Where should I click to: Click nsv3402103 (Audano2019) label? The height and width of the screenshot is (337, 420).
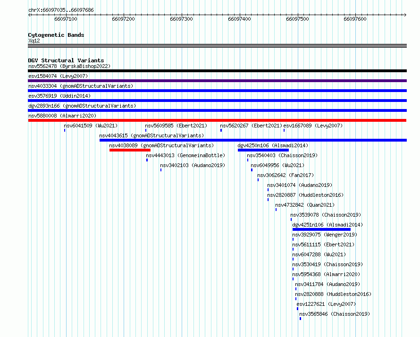(x=193, y=165)
